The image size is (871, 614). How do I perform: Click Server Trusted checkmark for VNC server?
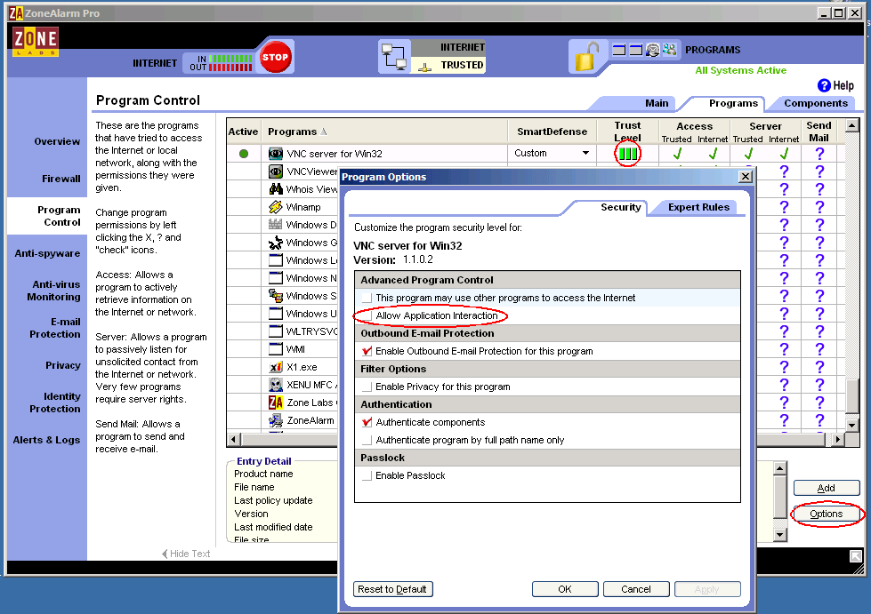tap(748, 154)
